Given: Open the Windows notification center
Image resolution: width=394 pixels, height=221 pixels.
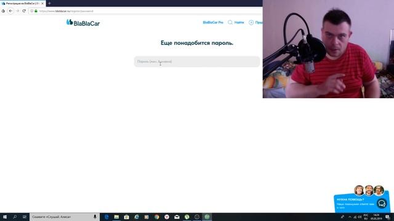Looking at the screenshot, I should click(x=387, y=217).
